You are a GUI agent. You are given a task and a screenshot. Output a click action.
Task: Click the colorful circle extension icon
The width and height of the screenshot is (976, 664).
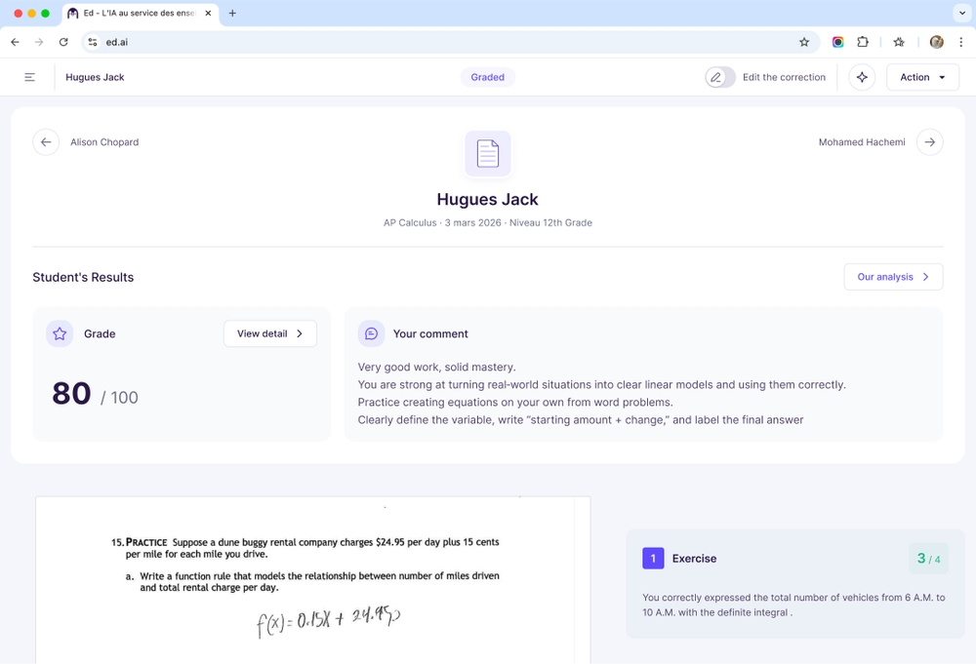[x=837, y=42]
